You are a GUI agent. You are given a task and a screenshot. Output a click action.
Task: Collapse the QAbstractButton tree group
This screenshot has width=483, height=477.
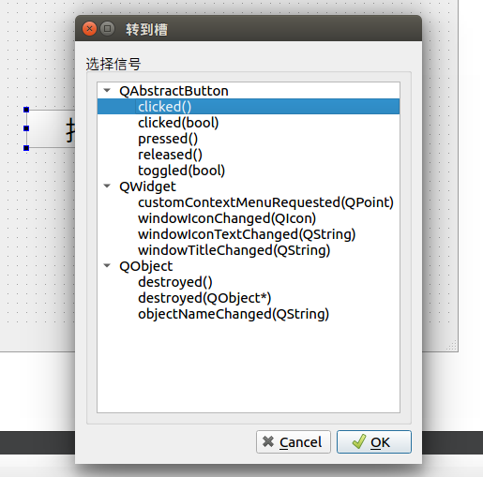[x=107, y=91]
